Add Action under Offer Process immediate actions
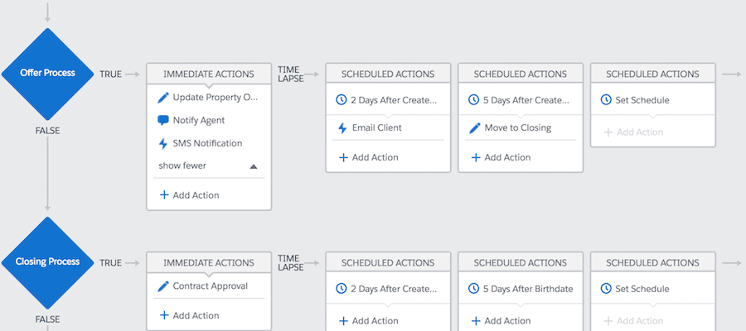The image size is (746, 331). point(189,195)
